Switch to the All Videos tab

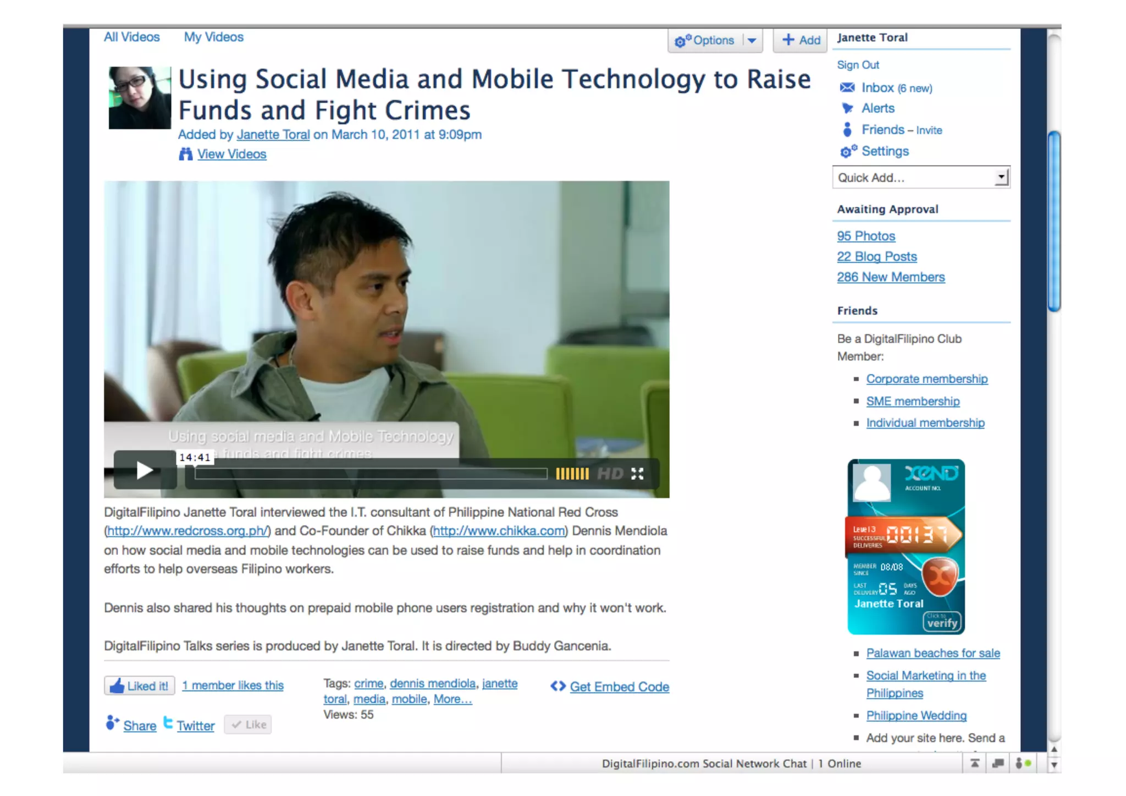(132, 37)
